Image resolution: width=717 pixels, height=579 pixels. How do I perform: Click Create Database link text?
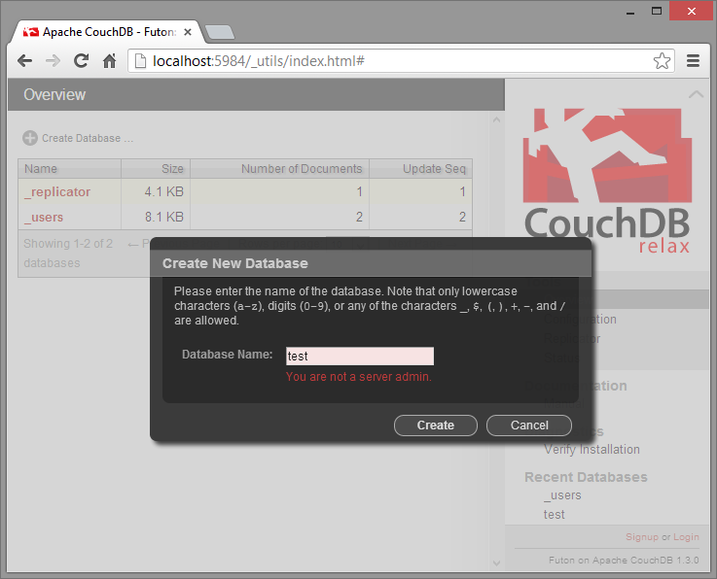point(88,138)
